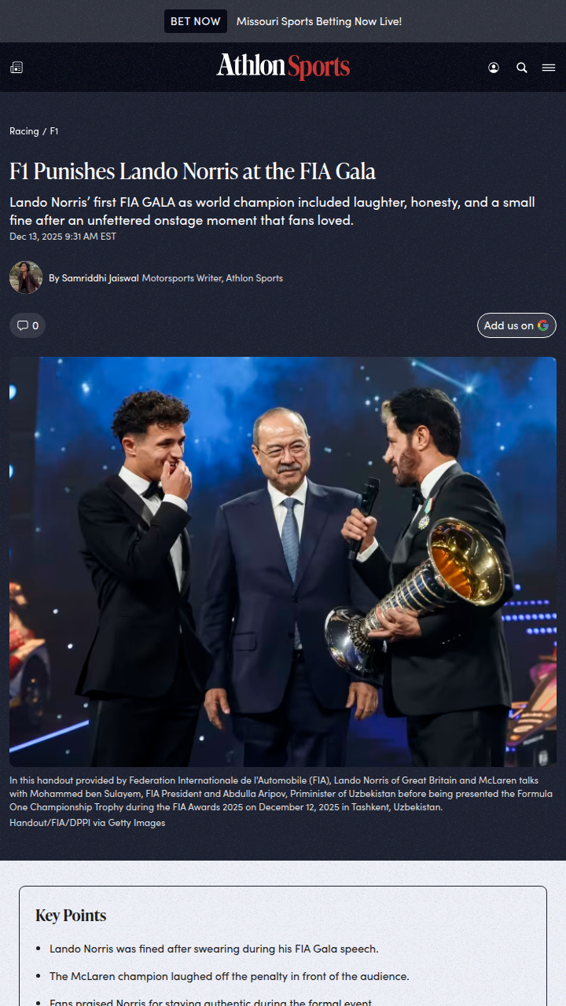Click the first key point about swearing

(214, 949)
